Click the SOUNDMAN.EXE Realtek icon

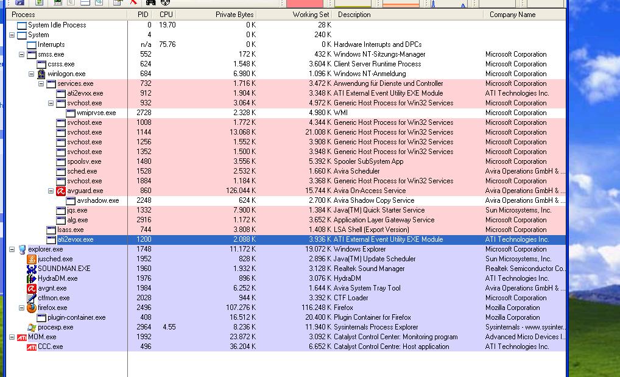32,269
